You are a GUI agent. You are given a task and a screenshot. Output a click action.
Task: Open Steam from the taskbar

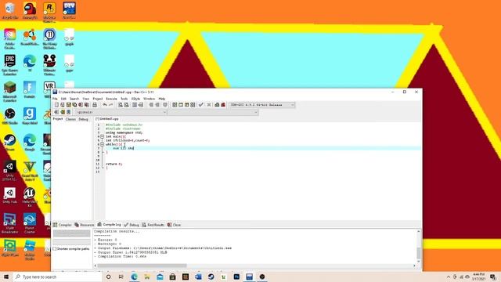pos(211,277)
